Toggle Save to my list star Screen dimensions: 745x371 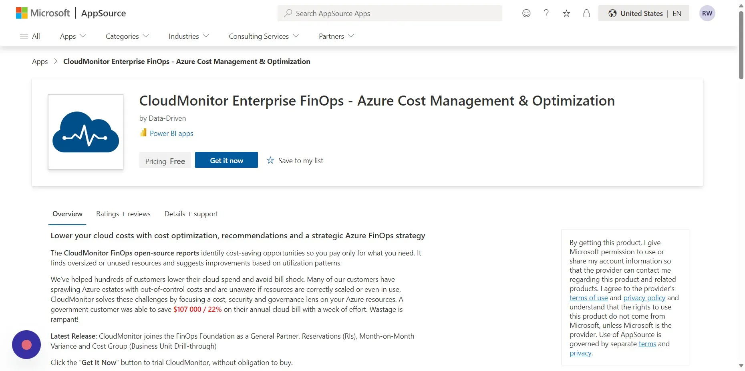click(x=295, y=160)
